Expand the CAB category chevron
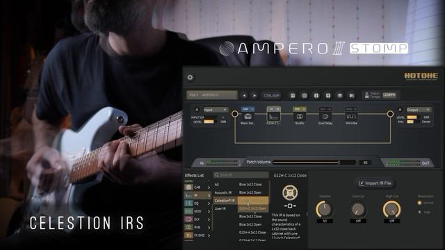This screenshot has height=250, width=445. pyautogui.click(x=209, y=187)
